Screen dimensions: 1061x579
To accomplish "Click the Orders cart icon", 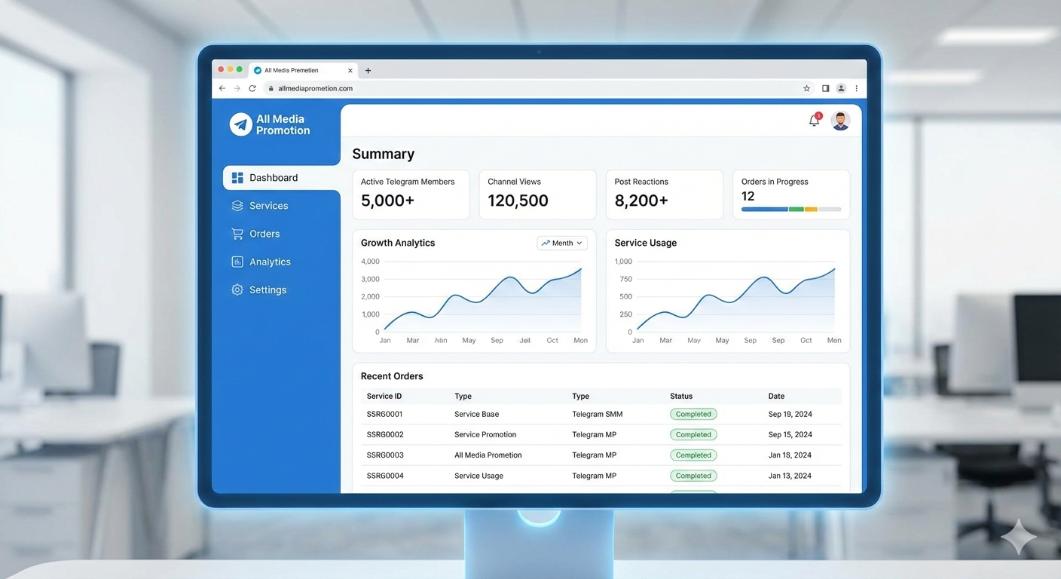I will pyautogui.click(x=237, y=233).
